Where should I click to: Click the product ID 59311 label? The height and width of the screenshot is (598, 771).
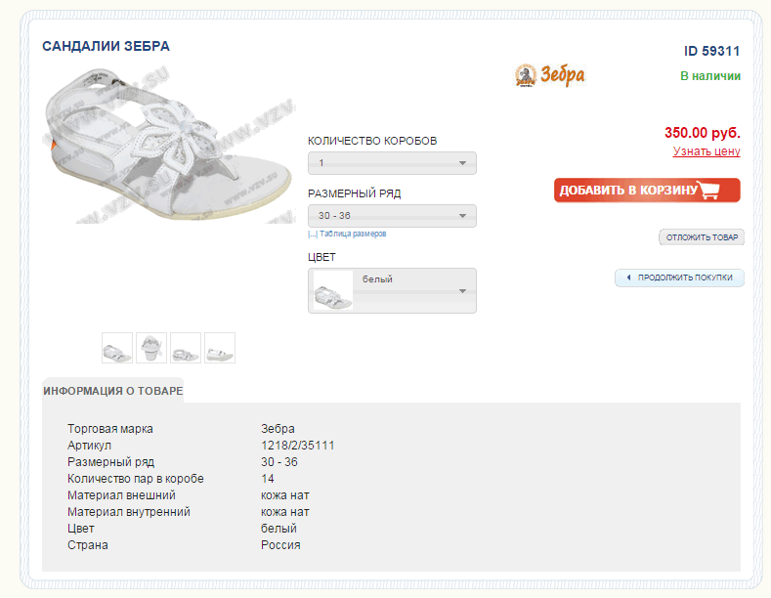(711, 52)
